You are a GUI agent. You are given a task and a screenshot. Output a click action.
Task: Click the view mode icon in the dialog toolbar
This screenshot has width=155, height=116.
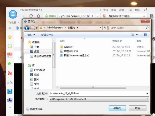click(133, 35)
